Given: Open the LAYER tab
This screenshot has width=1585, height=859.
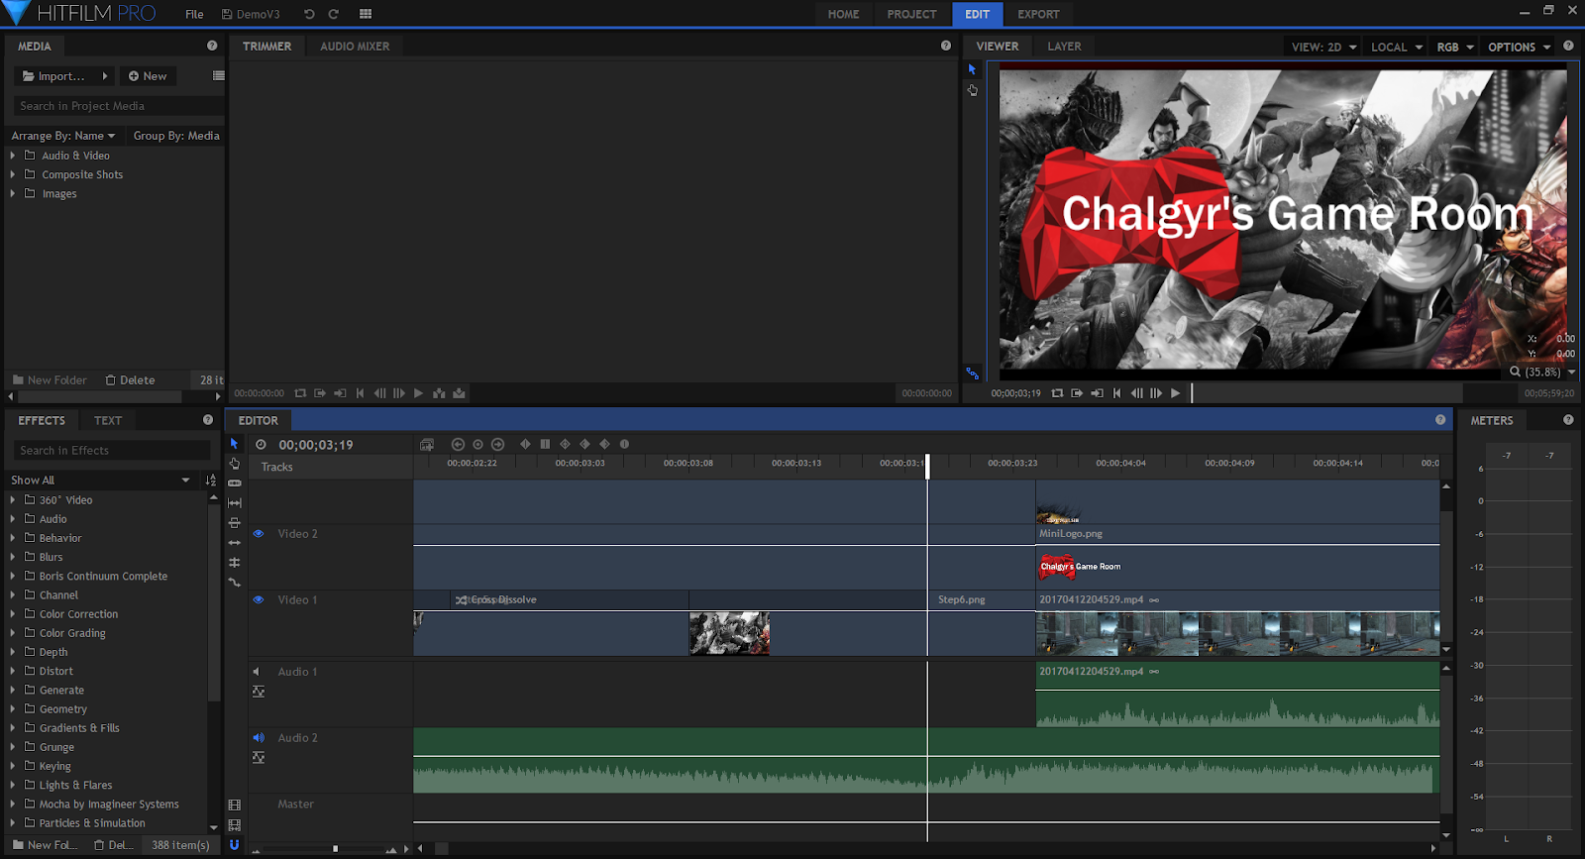Looking at the screenshot, I should [x=1064, y=47].
